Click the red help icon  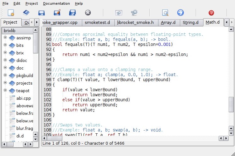pos(211,13)
